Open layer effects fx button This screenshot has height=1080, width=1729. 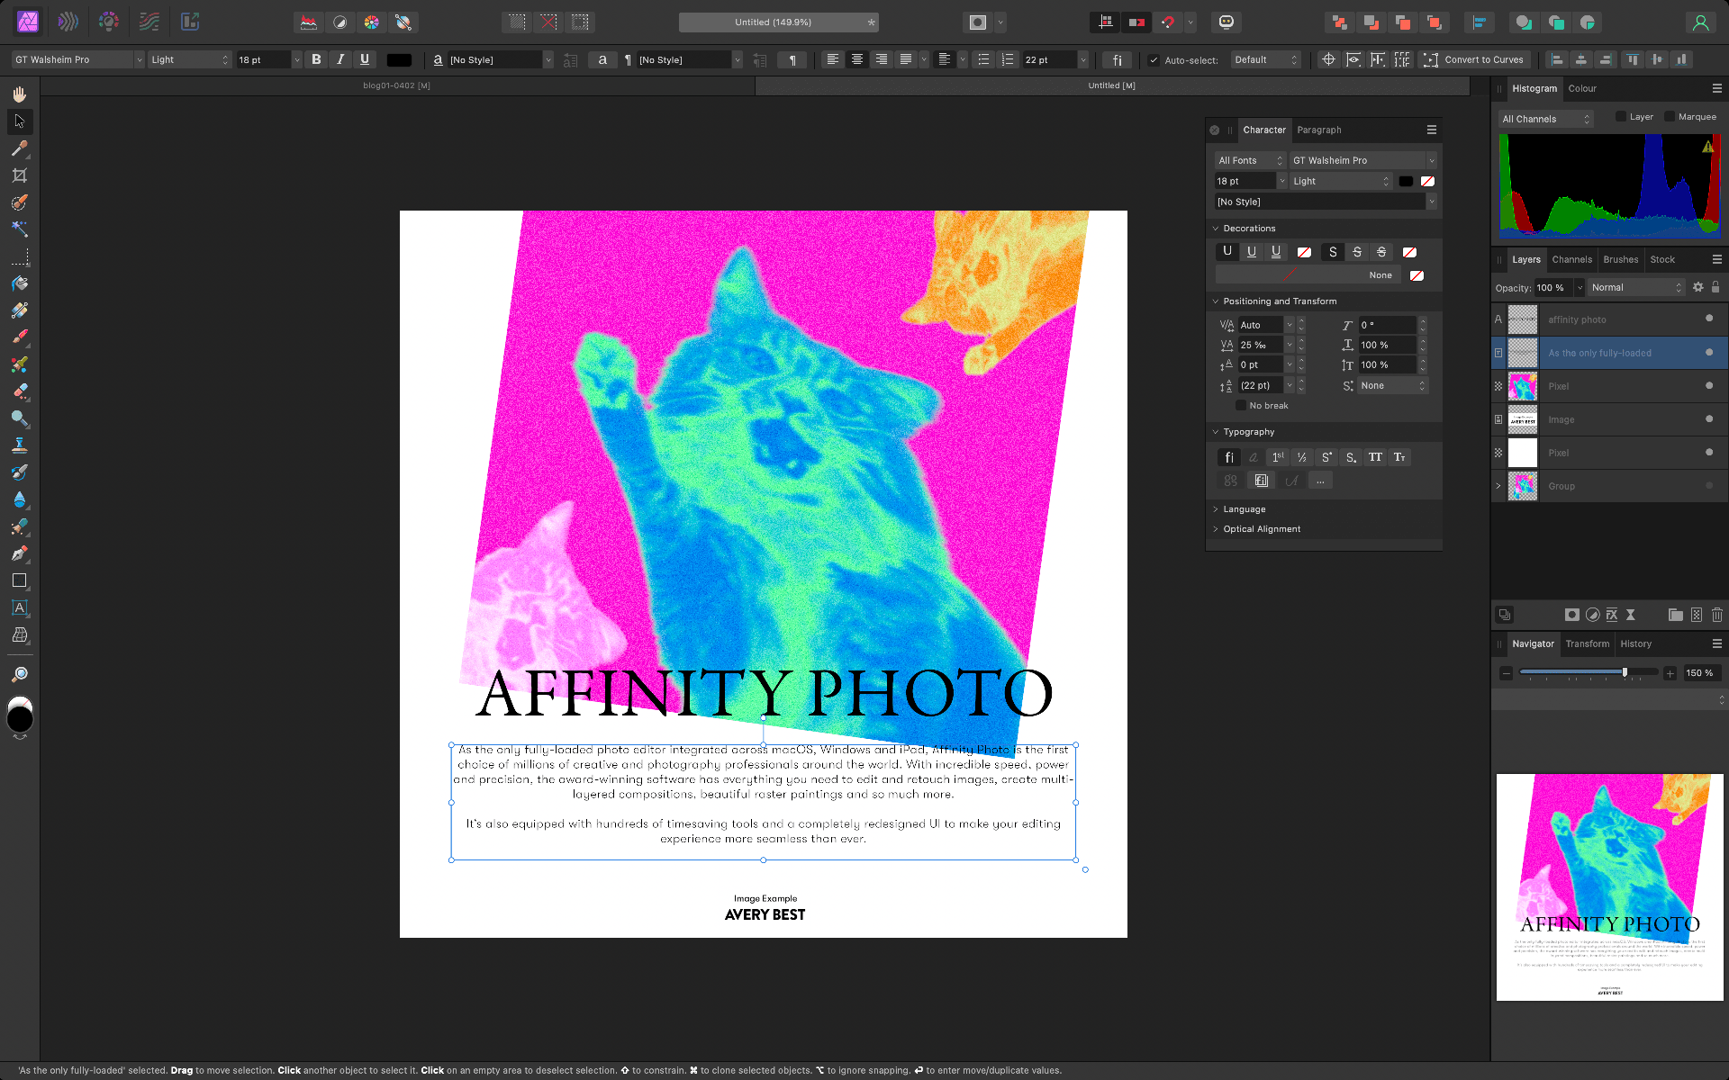(1612, 615)
